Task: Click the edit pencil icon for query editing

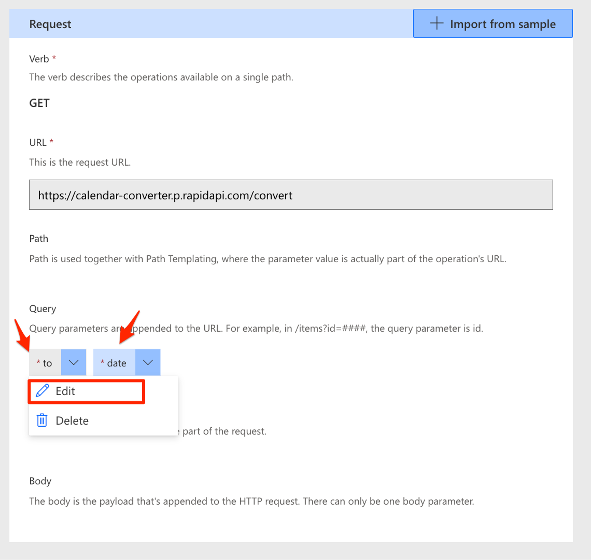Action: [x=42, y=391]
